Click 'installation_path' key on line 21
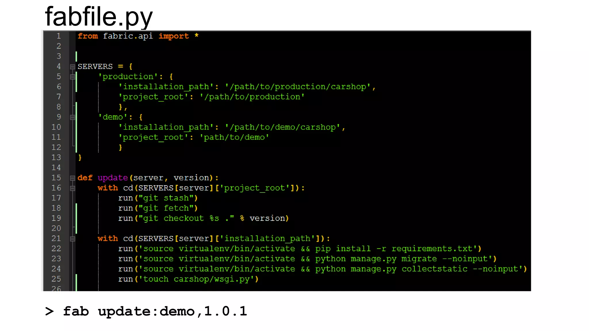Screen dimensions: 589x331 pyautogui.click(x=267, y=239)
